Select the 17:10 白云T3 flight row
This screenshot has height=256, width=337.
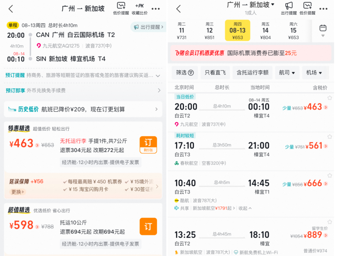tap(251, 152)
